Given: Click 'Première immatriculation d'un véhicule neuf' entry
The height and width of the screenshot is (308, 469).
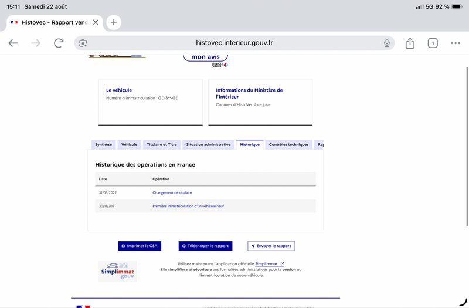Looking at the screenshot, I should (188, 206).
